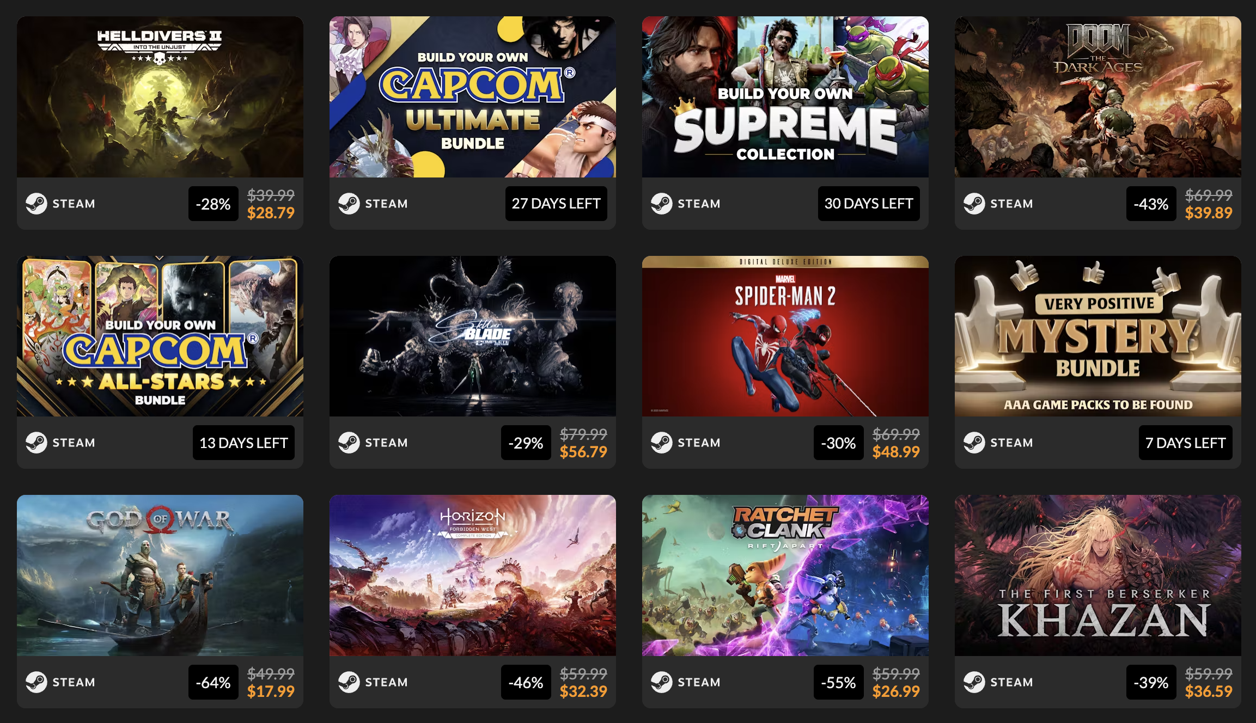Click the Steam icon under Ratchet & Clank
This screenshot has height=723, width=1256.
coord(662,682)
